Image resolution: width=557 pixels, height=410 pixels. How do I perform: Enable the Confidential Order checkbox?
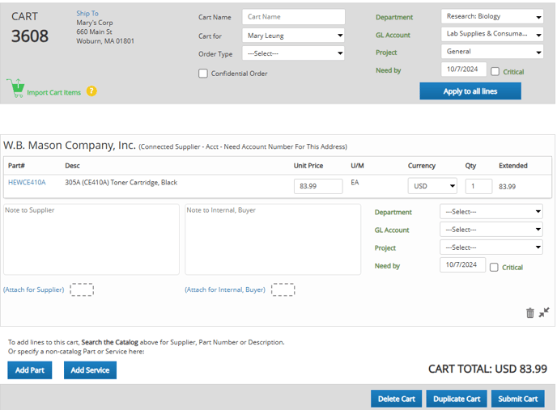(203, 74)
